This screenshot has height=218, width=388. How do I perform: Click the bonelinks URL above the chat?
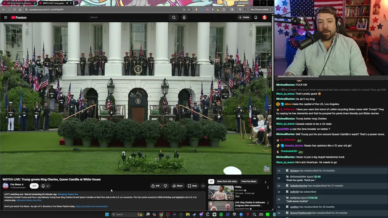(x=298, y=76)
